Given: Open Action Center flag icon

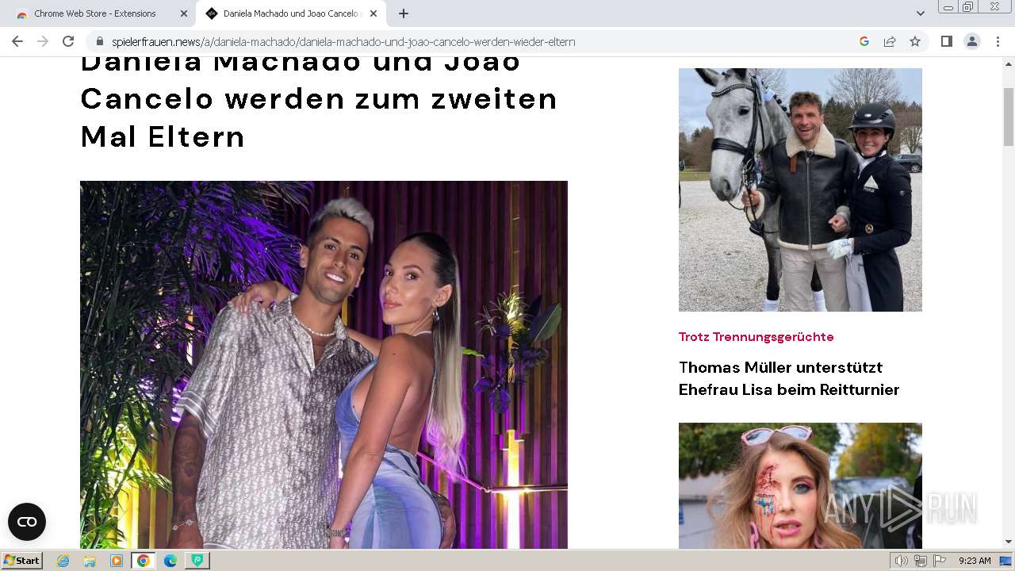Looking at the screenshot, I should (940, 561).
